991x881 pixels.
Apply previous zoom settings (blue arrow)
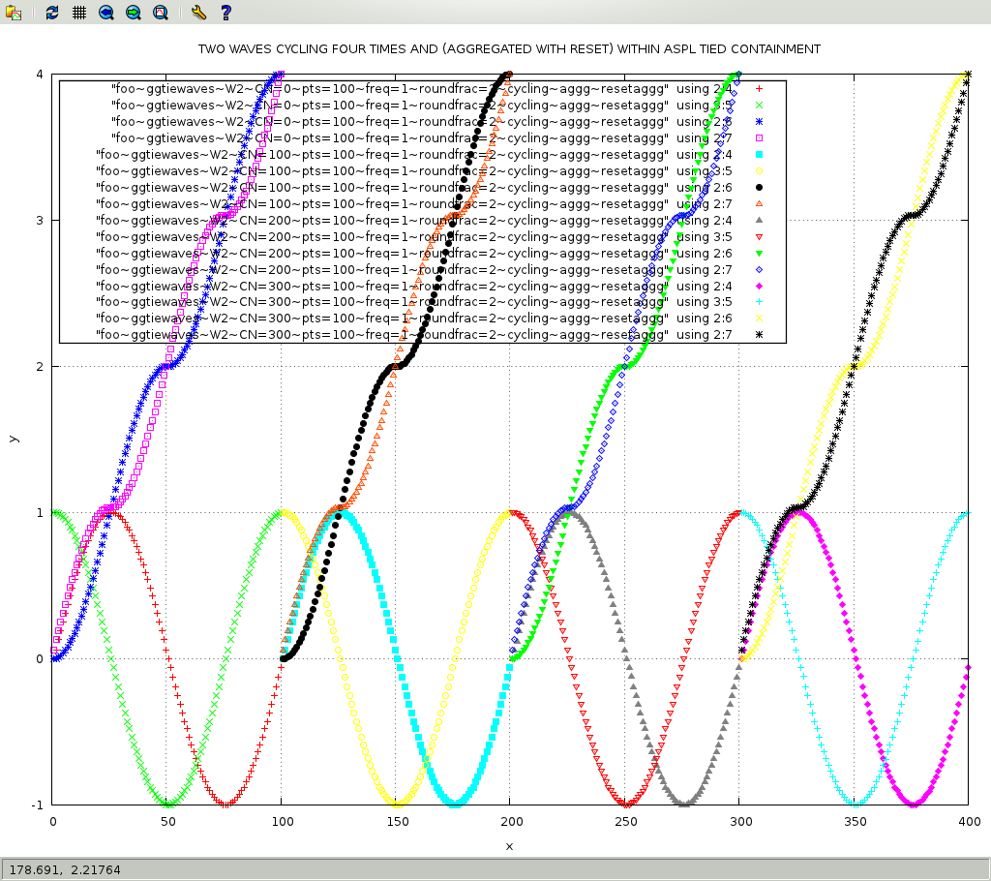105,13
